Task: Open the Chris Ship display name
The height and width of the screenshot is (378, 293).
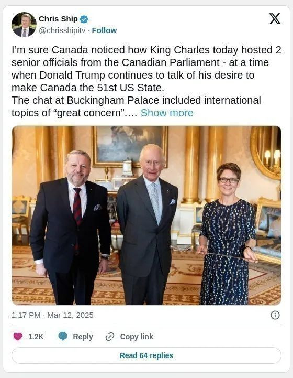Action: tap(58, 19)
